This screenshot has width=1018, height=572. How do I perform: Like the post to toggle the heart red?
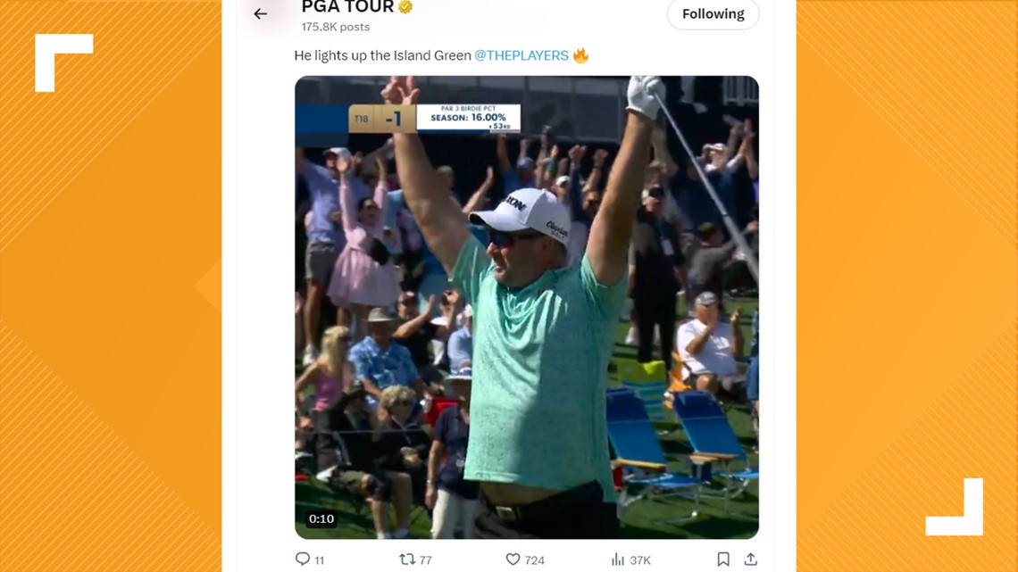pos(512,560)
